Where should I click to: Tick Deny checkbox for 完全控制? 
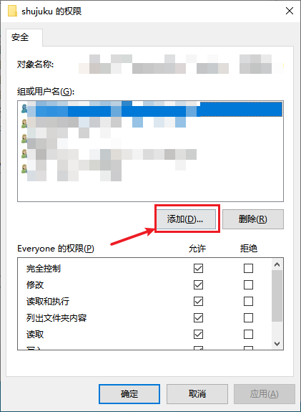[248, 268]
